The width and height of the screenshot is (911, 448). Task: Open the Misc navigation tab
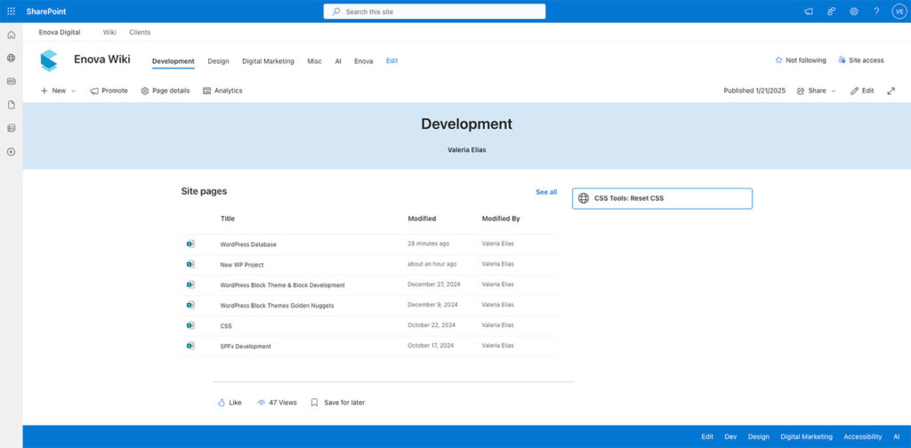[314, 61]
